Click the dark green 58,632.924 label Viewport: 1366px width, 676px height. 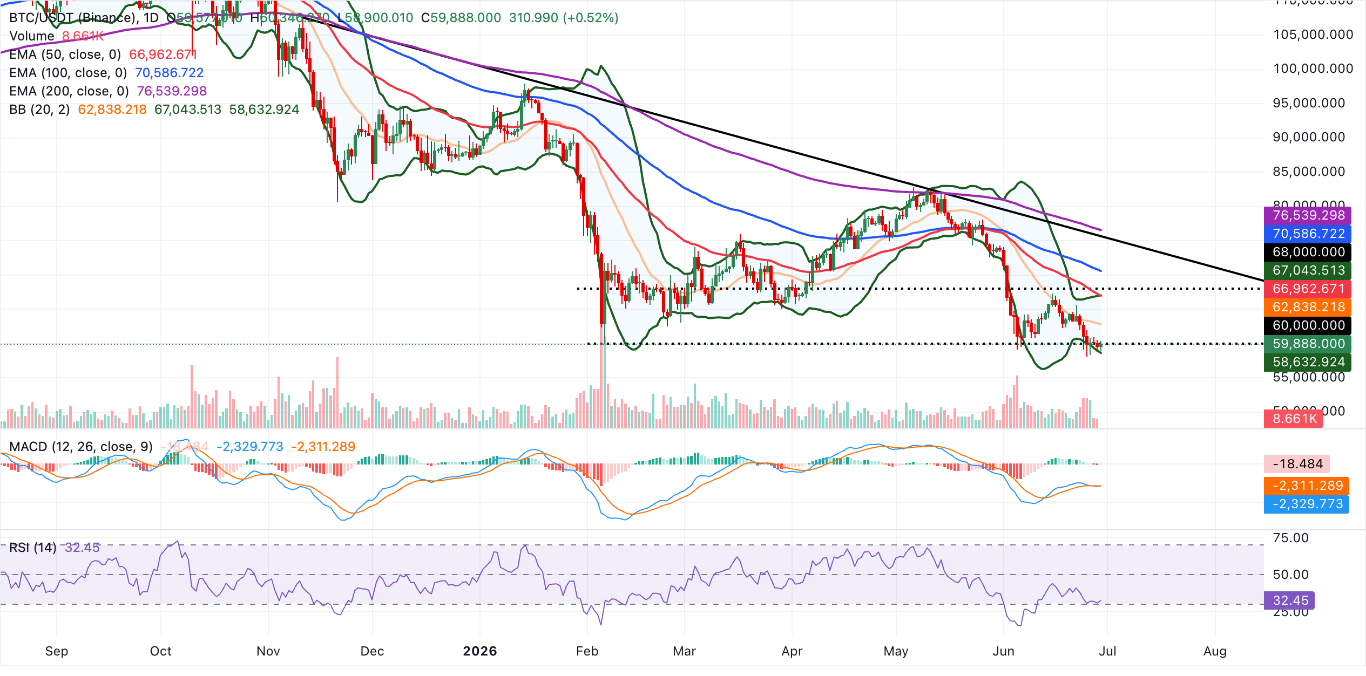(1308, 362)
